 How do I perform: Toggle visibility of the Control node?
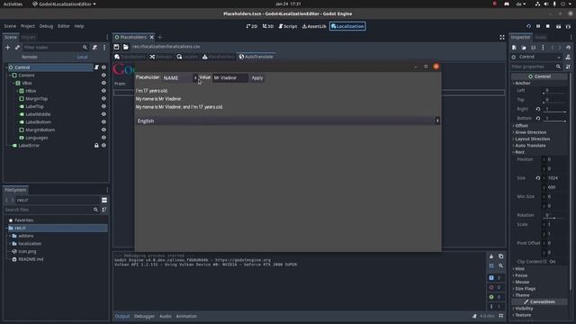pos(104,67)
